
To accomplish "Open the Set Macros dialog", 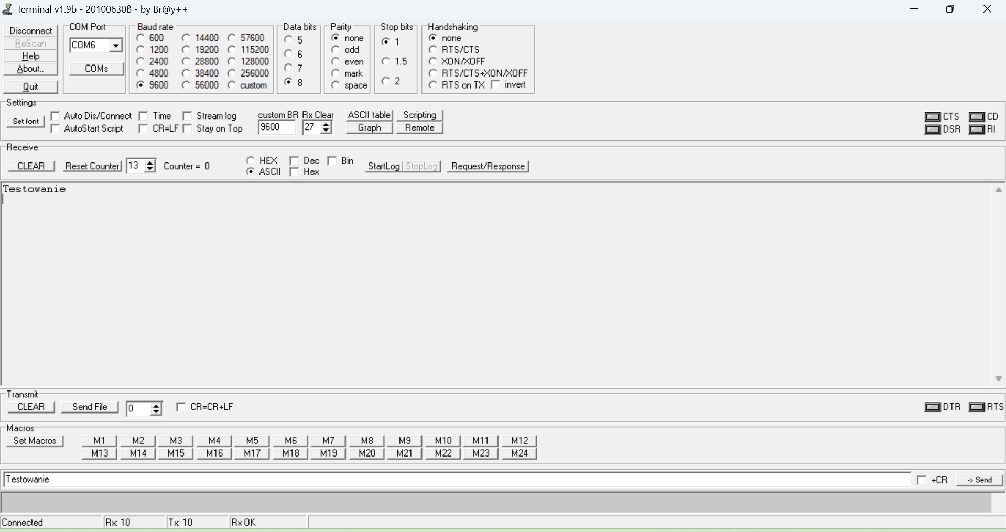I will [35, 441].
